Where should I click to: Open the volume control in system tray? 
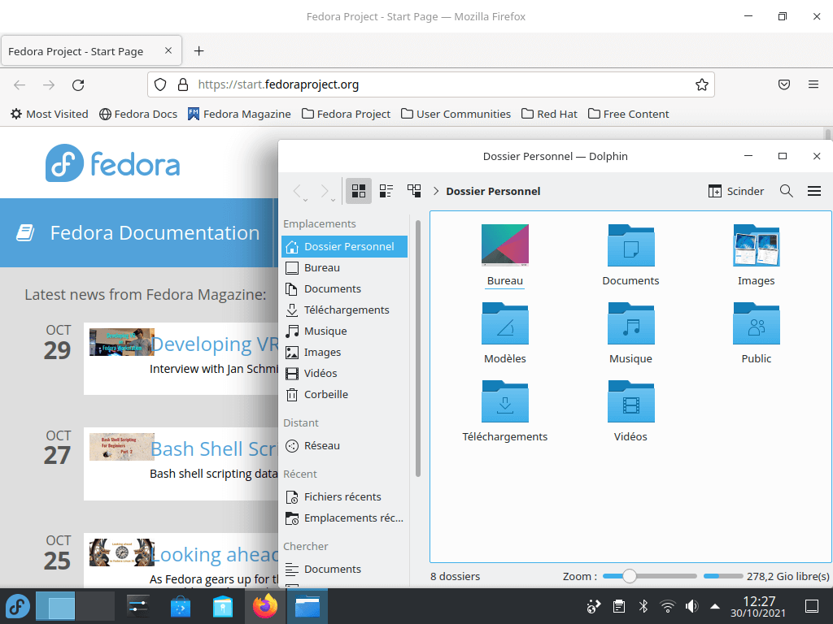pos(691,606)
